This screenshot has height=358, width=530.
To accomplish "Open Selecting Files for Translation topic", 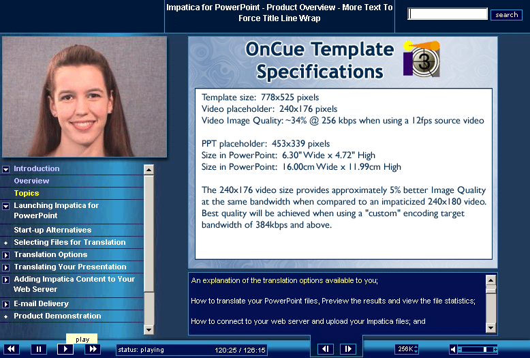I will [69, 242].
